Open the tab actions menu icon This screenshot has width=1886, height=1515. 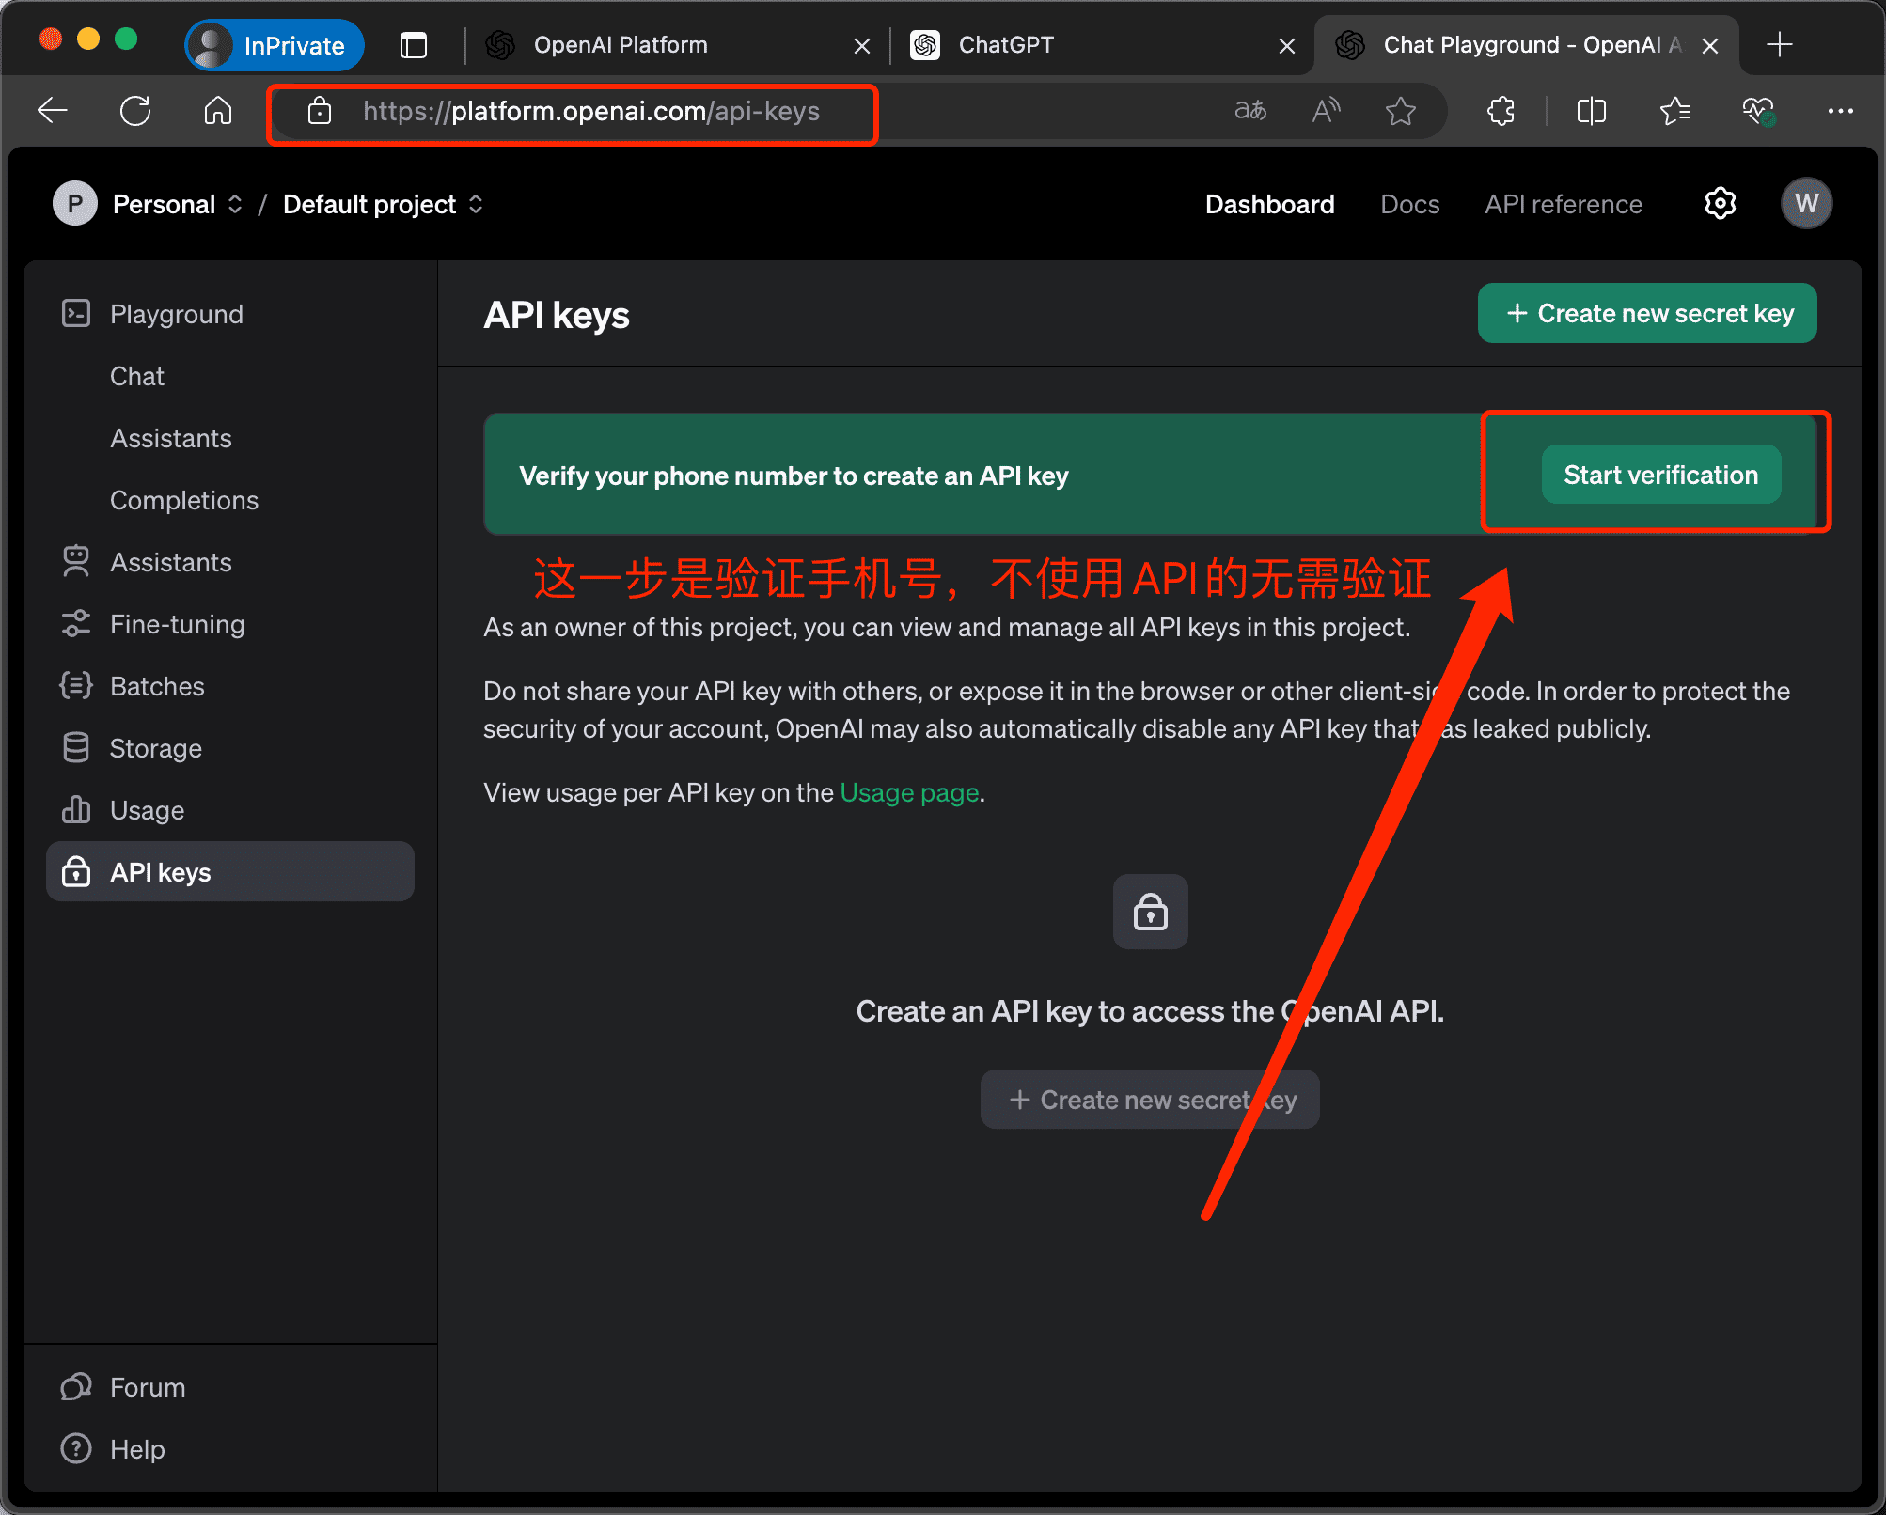414,45
